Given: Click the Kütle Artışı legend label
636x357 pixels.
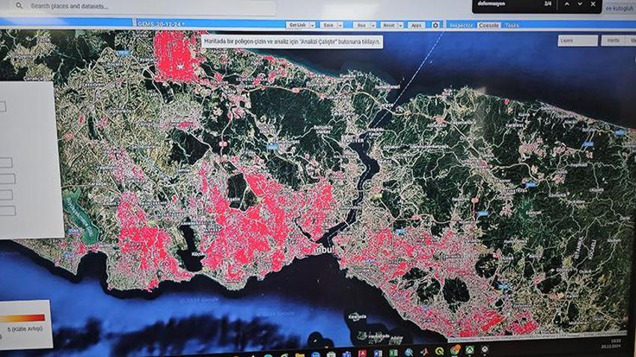Looking at the screenshot, I should [25, 329].
